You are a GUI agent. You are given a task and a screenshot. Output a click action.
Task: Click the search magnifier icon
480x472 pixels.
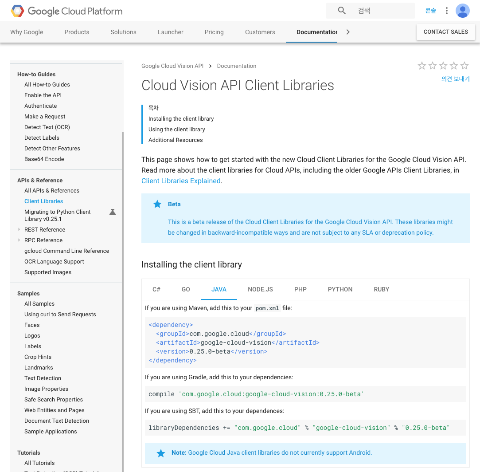(x=342, y=11)
